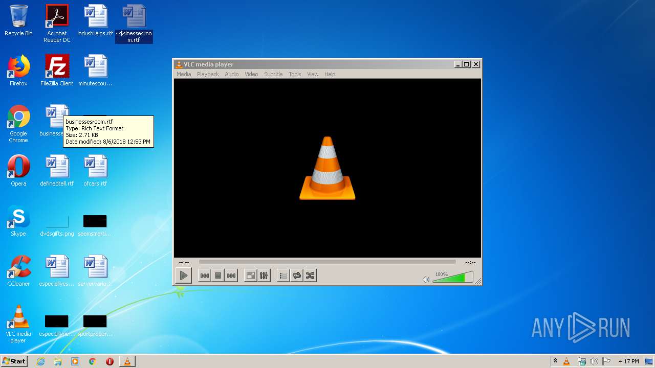Click the VLC cone tray icon
The image size is (655, 368).
tap(566, 361)
